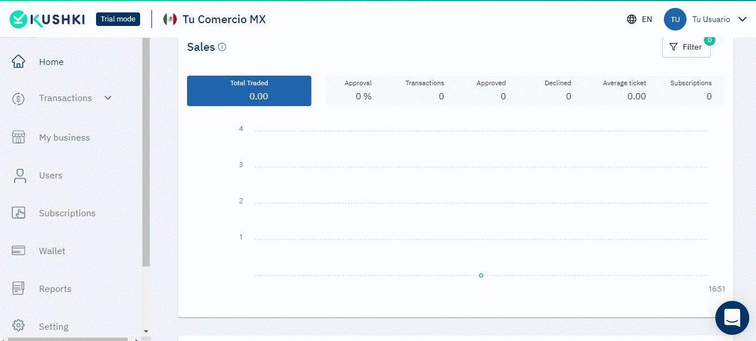The height and width of the screenshot is (341, 756).
Task: Open My business section
Action: point(64,138)
